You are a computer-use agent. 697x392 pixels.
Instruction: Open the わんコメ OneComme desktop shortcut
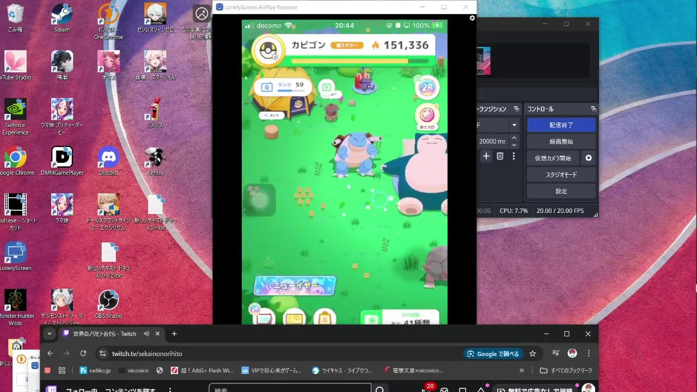108,22
